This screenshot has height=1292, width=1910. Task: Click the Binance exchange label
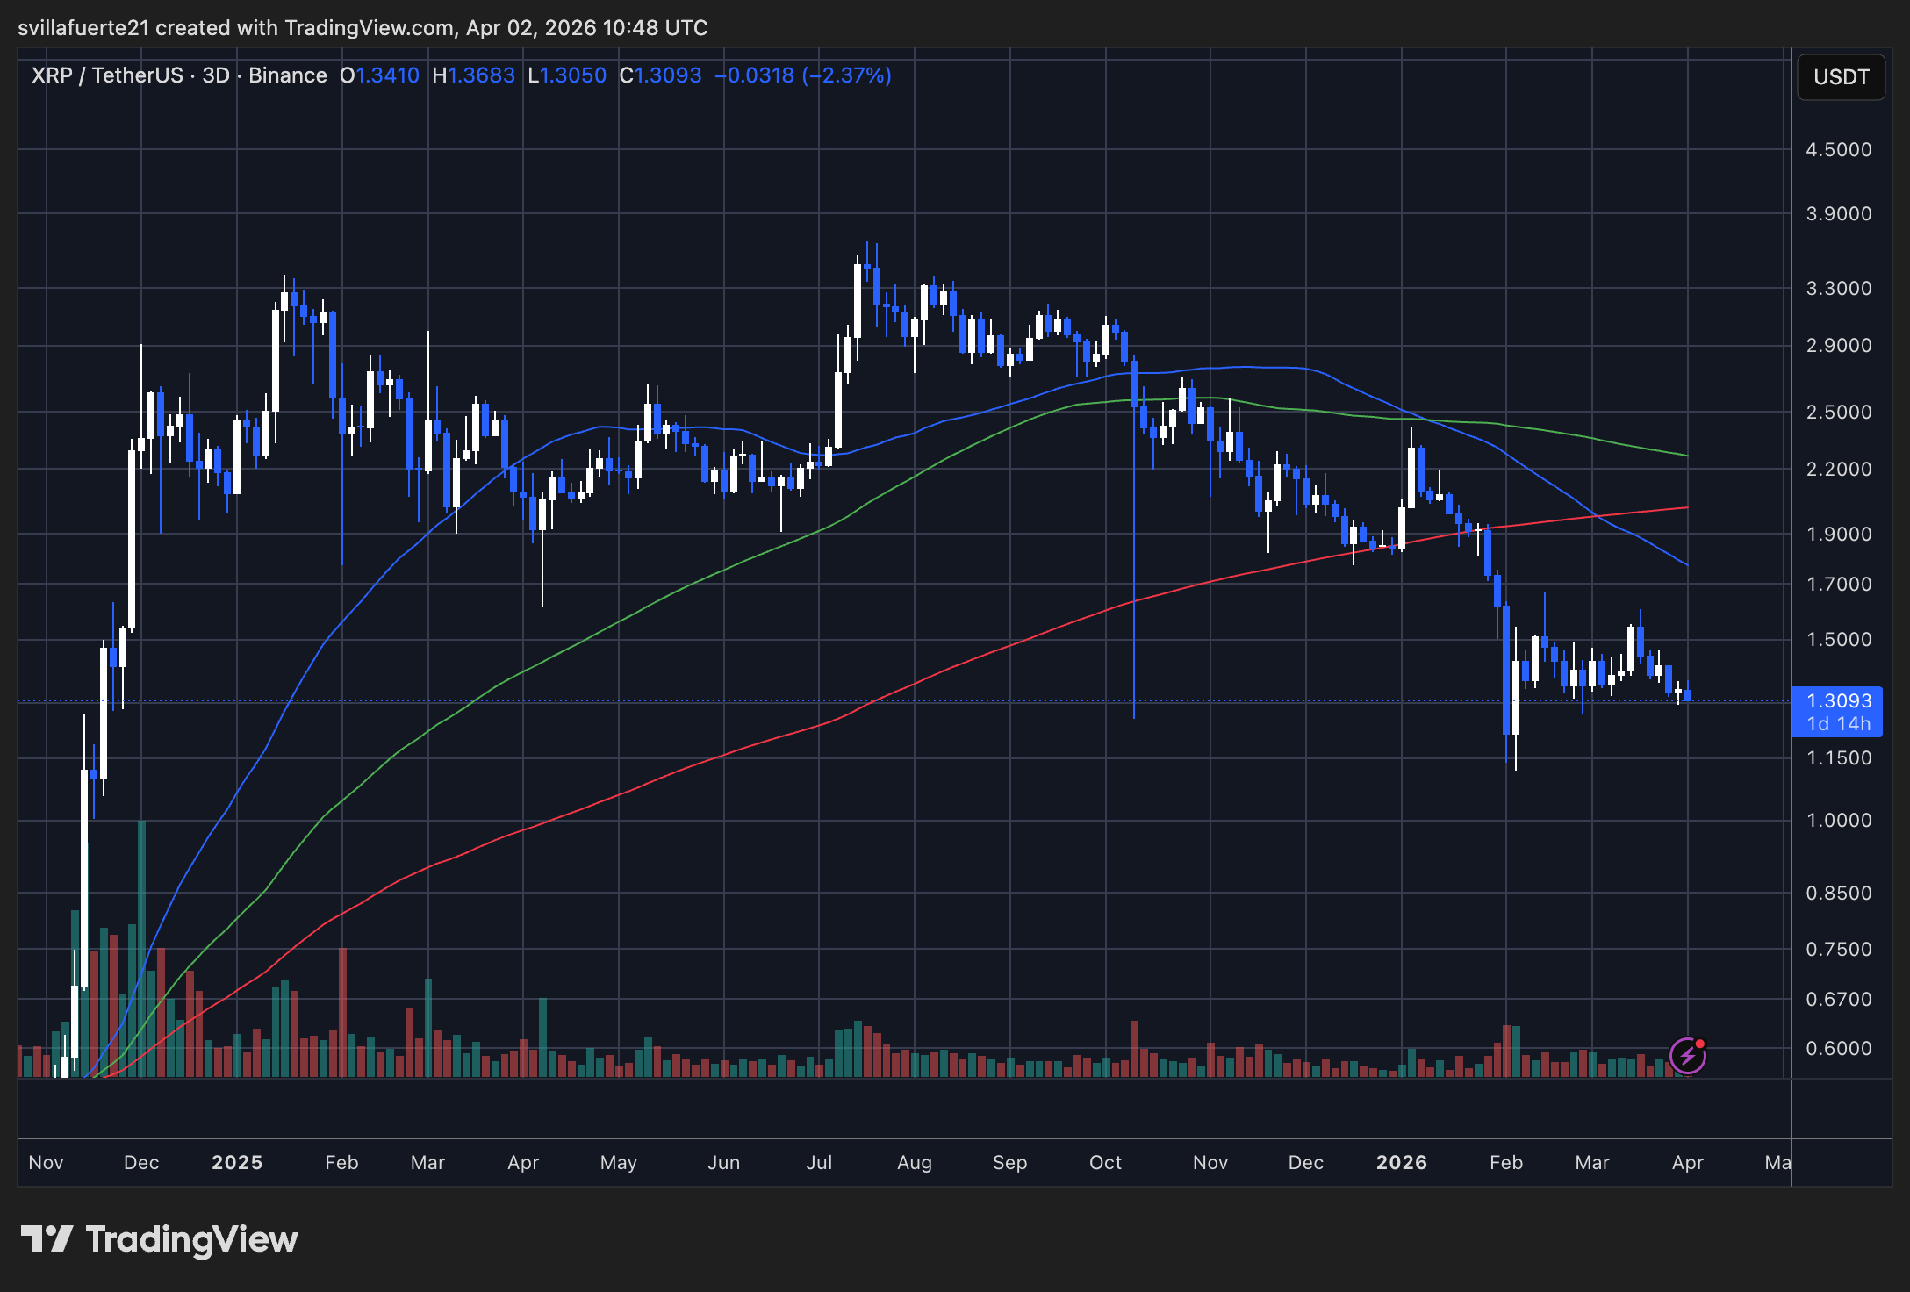[287, 75]
